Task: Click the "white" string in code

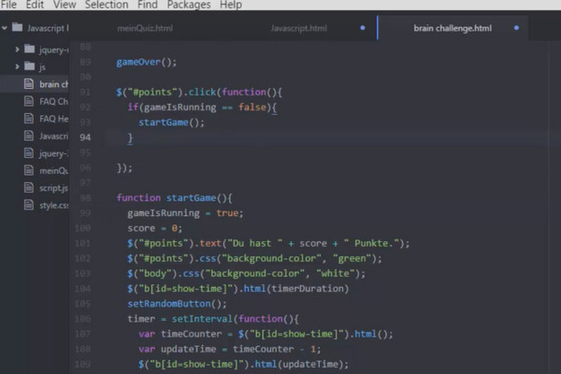Action: coord(336,273)
